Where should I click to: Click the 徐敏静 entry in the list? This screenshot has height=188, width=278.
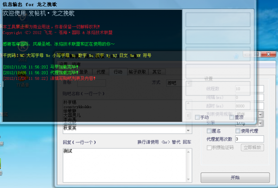pyautogui.click(x=70, y=111)
